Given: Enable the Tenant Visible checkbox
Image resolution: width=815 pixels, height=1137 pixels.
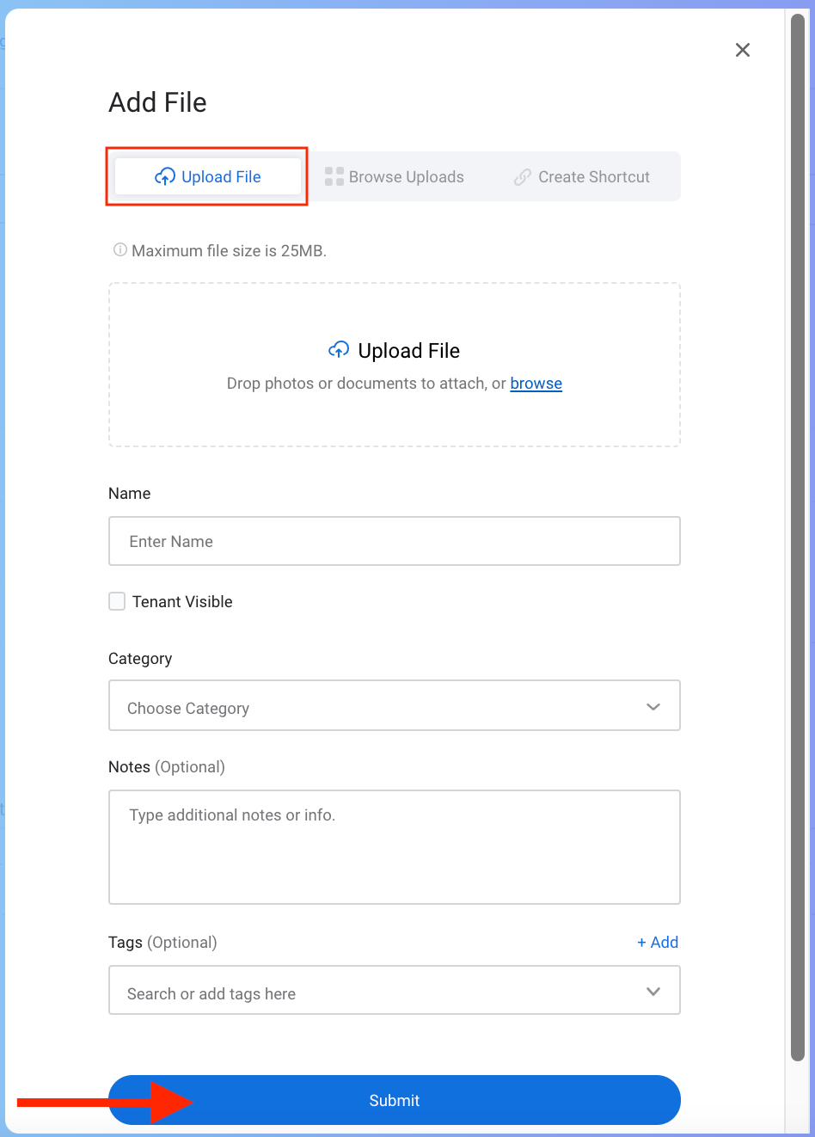Looking at the screenshot, I should coord(117,601).
